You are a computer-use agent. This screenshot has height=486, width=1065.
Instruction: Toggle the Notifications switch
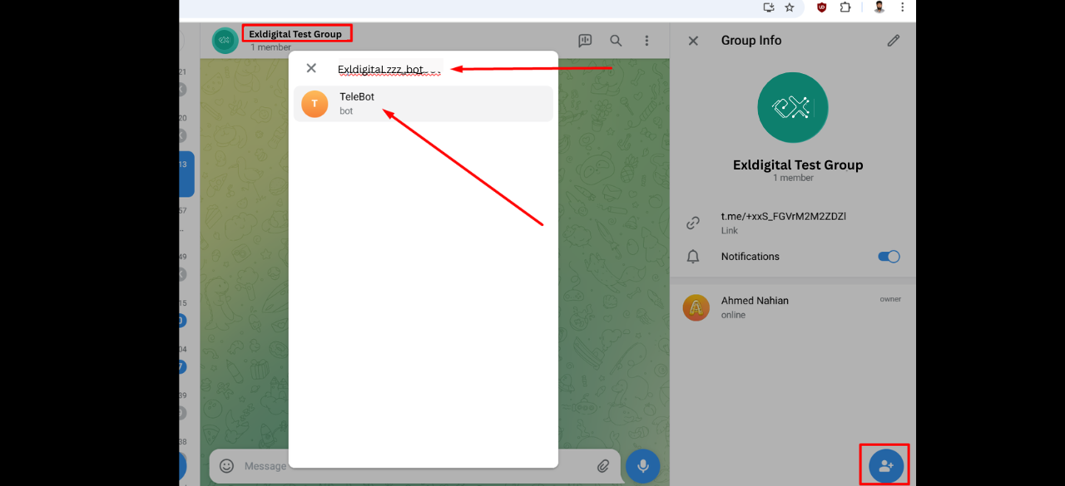889,257
